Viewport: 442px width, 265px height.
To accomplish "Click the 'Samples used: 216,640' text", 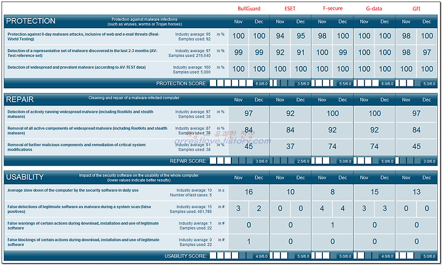I will point(190,55).
